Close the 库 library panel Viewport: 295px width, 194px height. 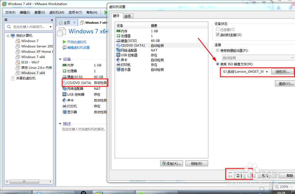click(52, 20)
